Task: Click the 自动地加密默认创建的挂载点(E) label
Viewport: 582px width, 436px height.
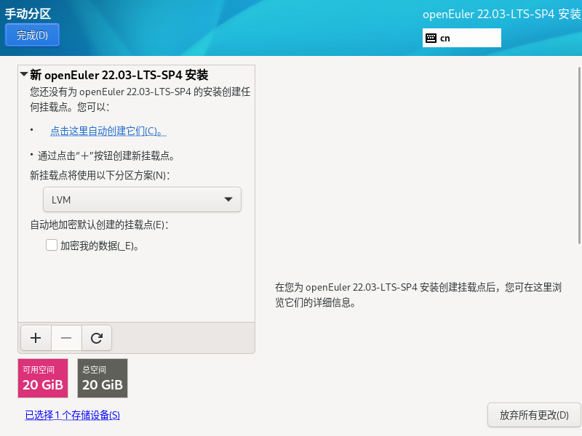Action: coord(99,225)
